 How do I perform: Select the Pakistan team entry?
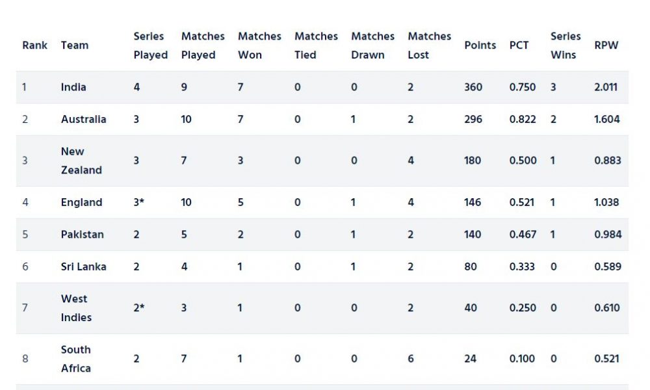tap(82, 235)
